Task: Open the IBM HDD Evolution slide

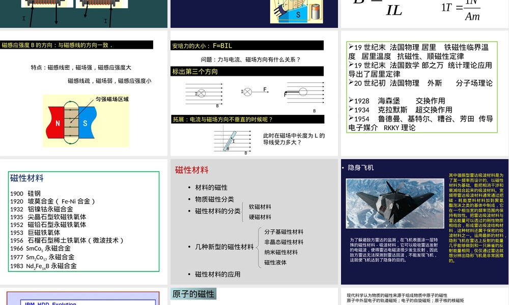Action: pos(83,296)
